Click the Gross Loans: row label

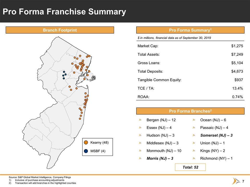[x=149, y=63]
